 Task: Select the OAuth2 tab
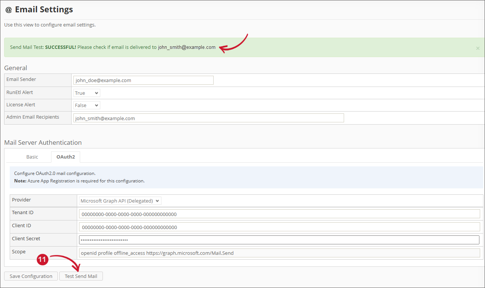pos(65,157)
